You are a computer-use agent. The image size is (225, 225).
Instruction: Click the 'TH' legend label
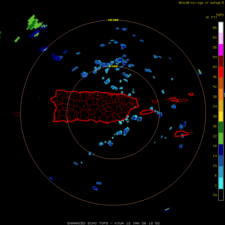215,195
